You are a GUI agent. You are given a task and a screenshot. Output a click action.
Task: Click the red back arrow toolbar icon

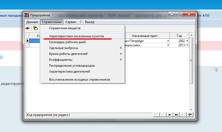(x=27, y=28)
